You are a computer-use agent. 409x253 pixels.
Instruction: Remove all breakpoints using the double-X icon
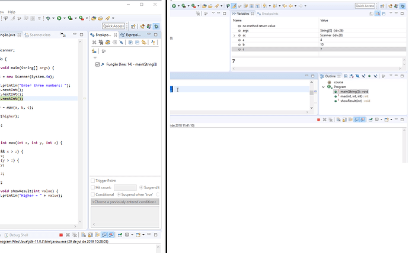(101, 43)
